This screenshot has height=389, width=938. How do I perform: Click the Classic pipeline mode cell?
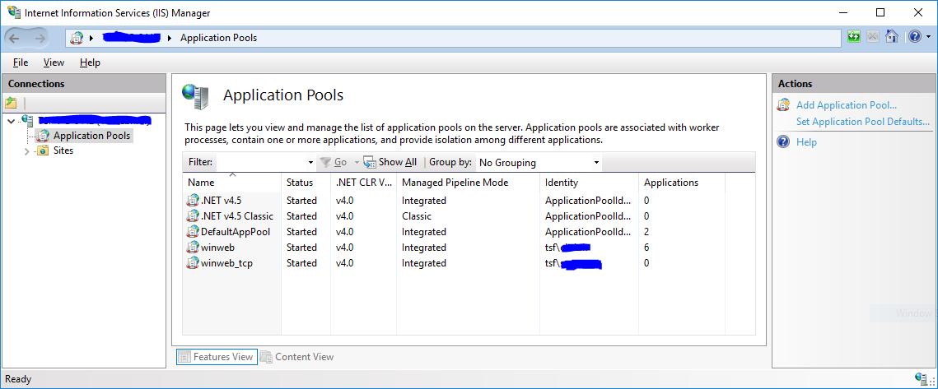(417, 215)
